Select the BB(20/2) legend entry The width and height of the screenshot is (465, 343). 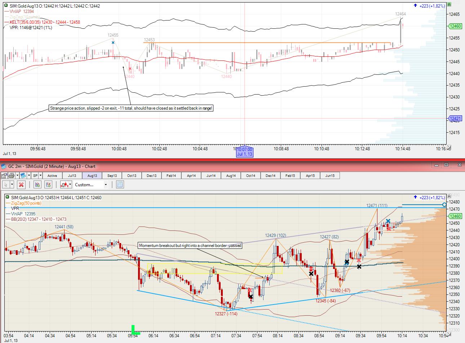pyautogui.click(x=36, y=219)
